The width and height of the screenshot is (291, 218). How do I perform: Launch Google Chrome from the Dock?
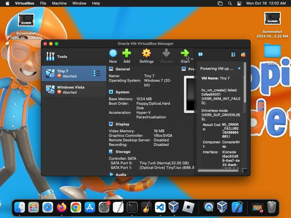coord(76,207)
